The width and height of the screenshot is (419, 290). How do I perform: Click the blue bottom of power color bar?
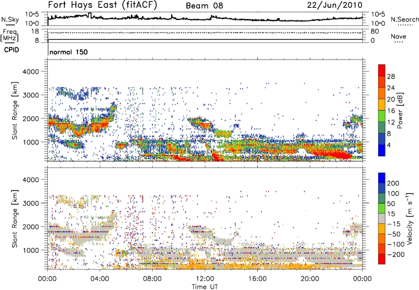click(x=382, y=151)
